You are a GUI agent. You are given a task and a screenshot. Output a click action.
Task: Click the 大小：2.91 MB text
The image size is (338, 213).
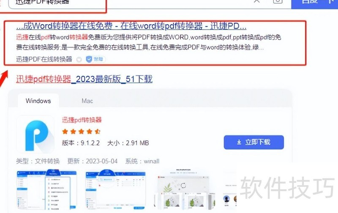pos(128,143)
